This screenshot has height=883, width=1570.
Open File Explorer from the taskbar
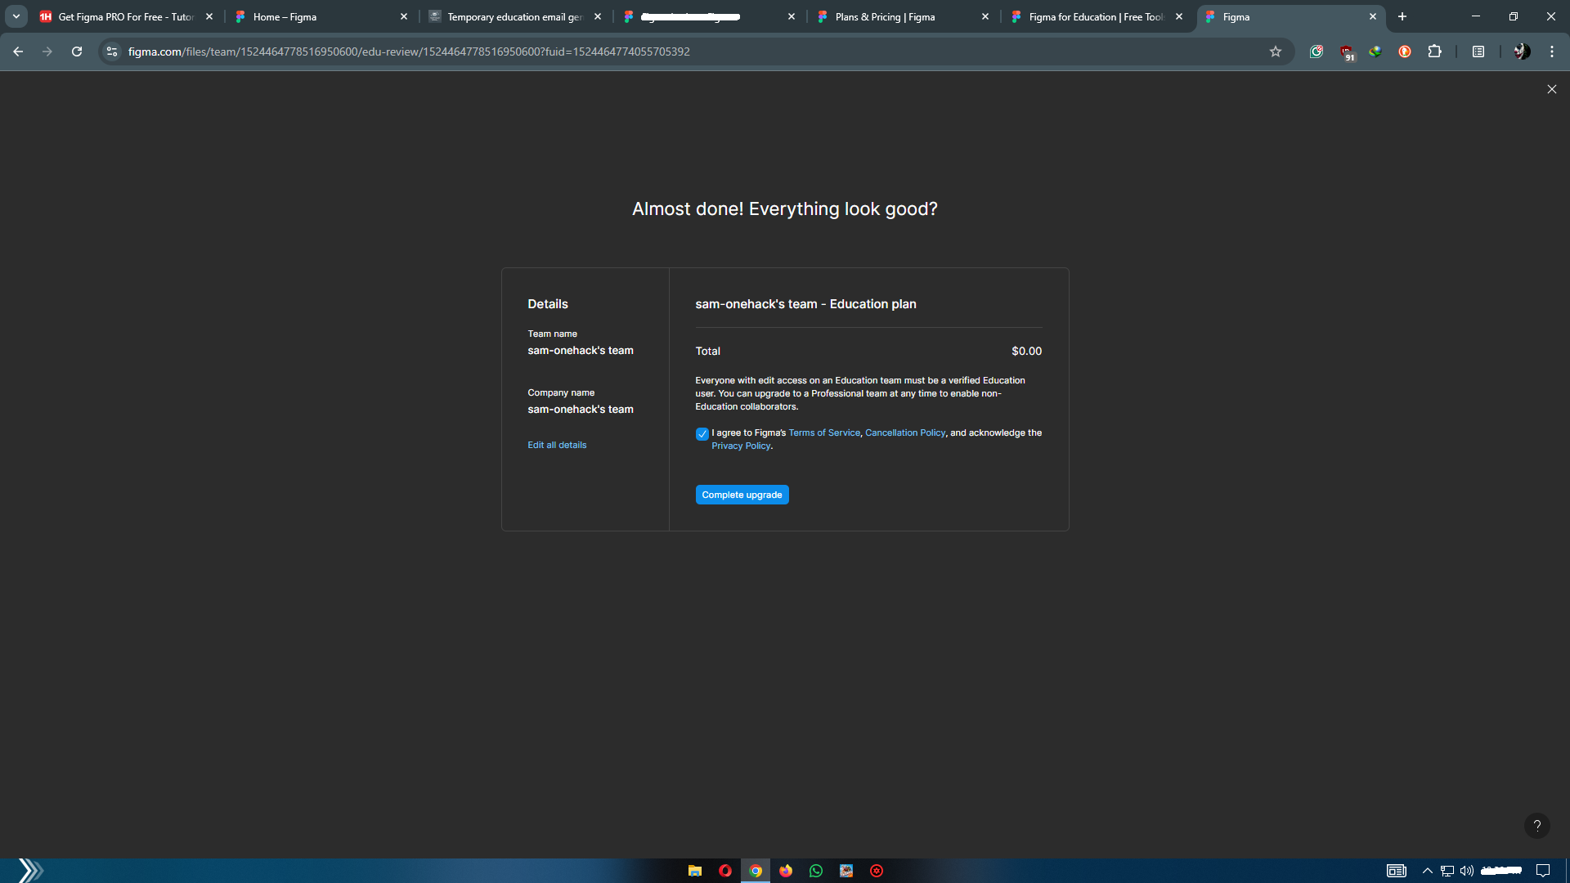click(695, 871)
